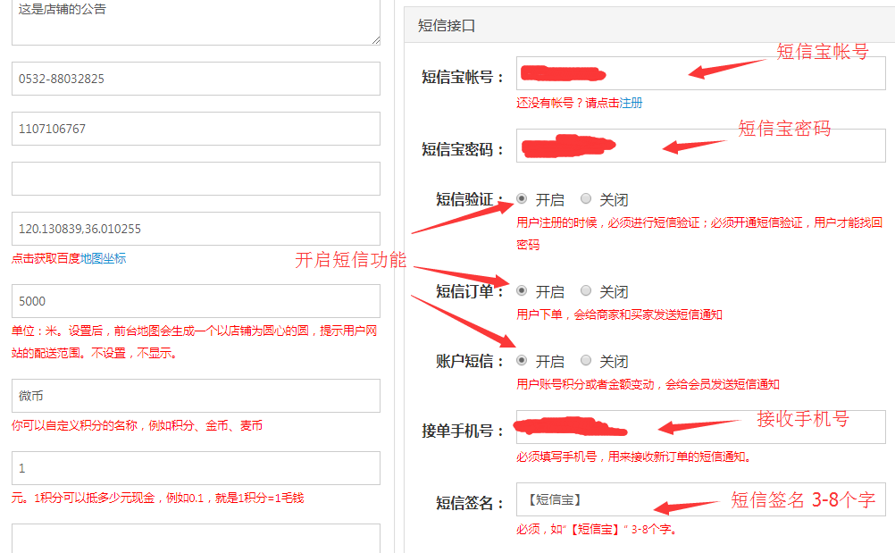The height and width of the screenshot is (553, 895).
Task: Select the 接单手机号 input box
Action: (x=700, y=427)
